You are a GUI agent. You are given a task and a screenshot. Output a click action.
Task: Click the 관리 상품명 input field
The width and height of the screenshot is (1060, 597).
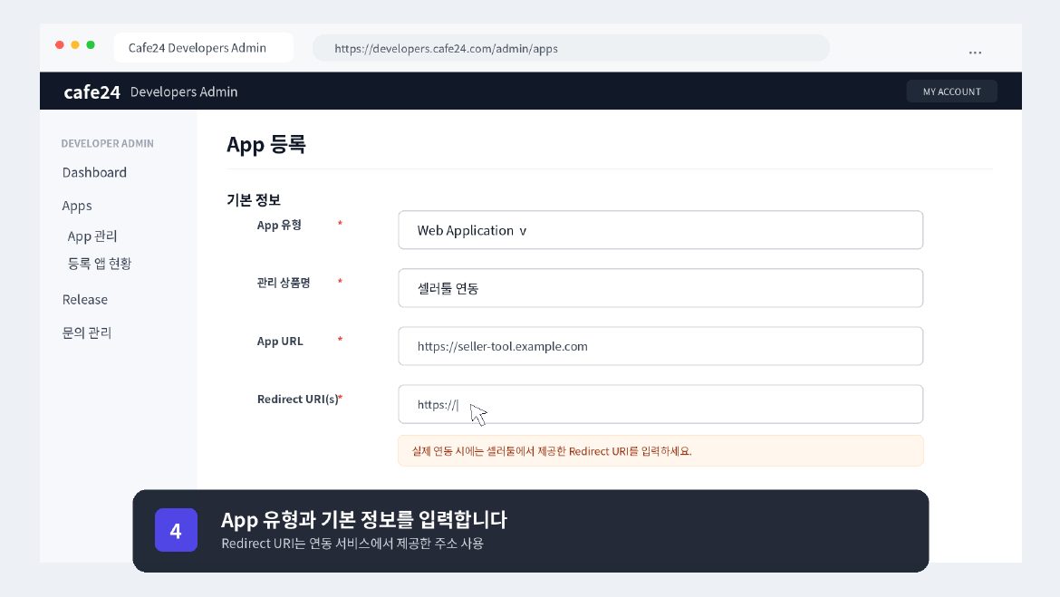[x=660, y=288]
